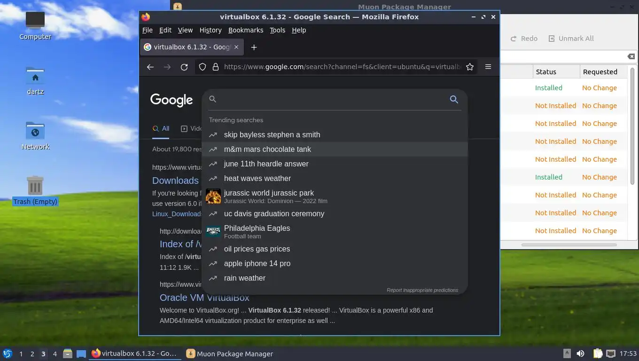Choose suggestion june 11th heardle answer
Viewport: 639px width, 361px height.
pos(335,164)
